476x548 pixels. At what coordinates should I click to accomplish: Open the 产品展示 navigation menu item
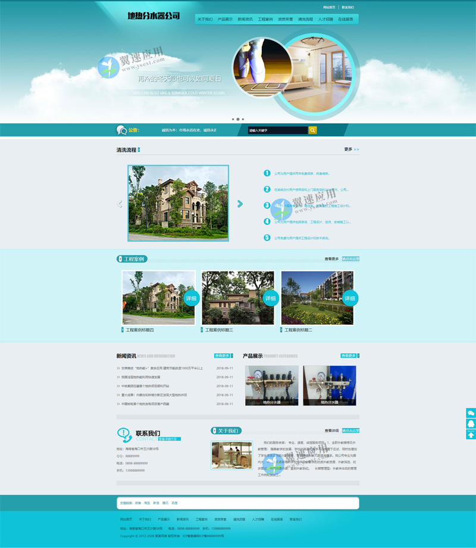click(x=225, y=19)
